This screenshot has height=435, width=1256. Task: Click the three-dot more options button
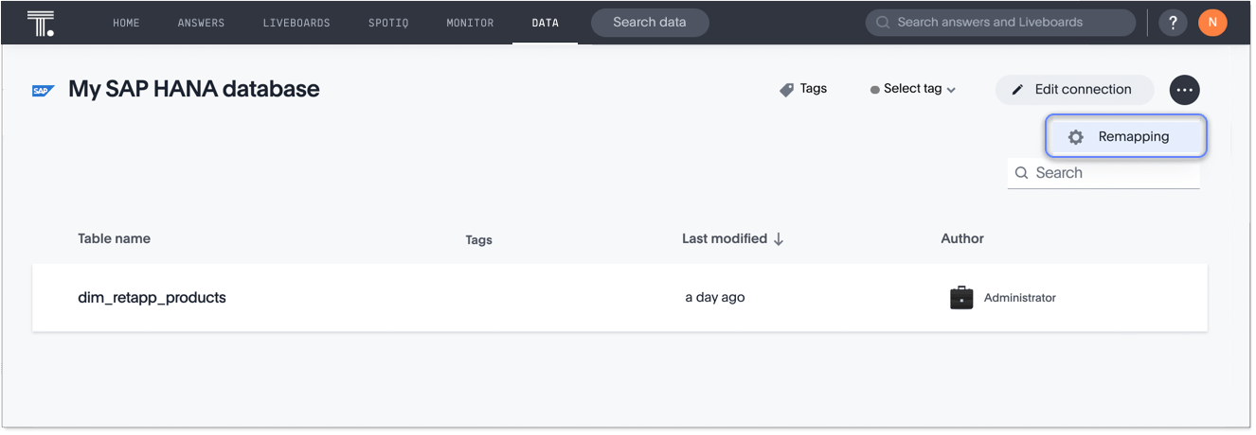pyautogui.click(x=1184, y=90)
